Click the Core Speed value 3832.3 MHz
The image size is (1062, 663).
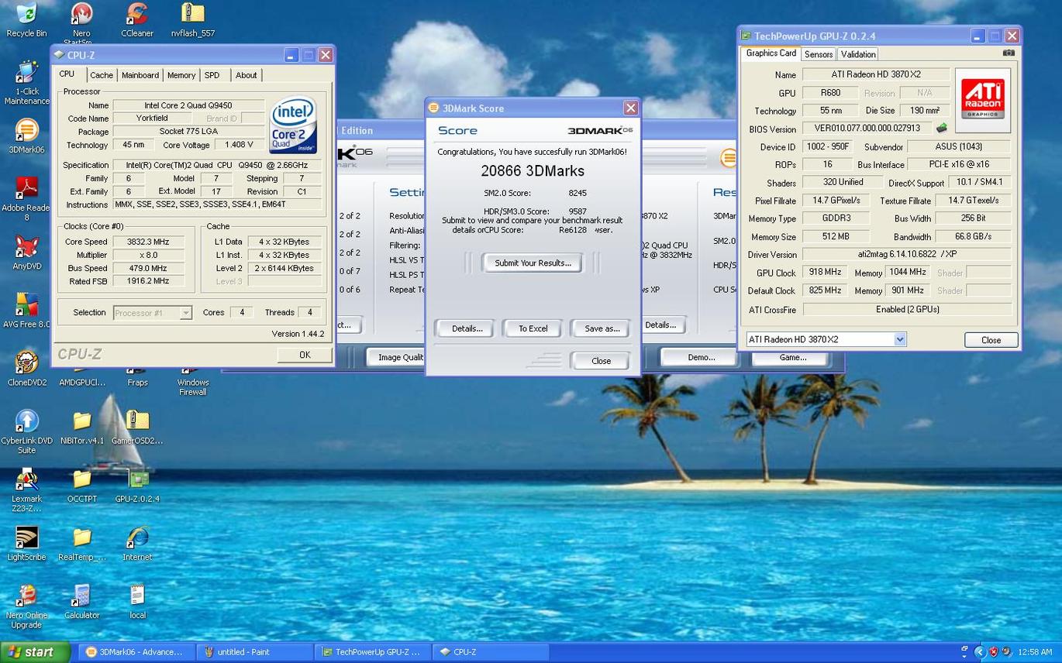click(x=148, y=242)
